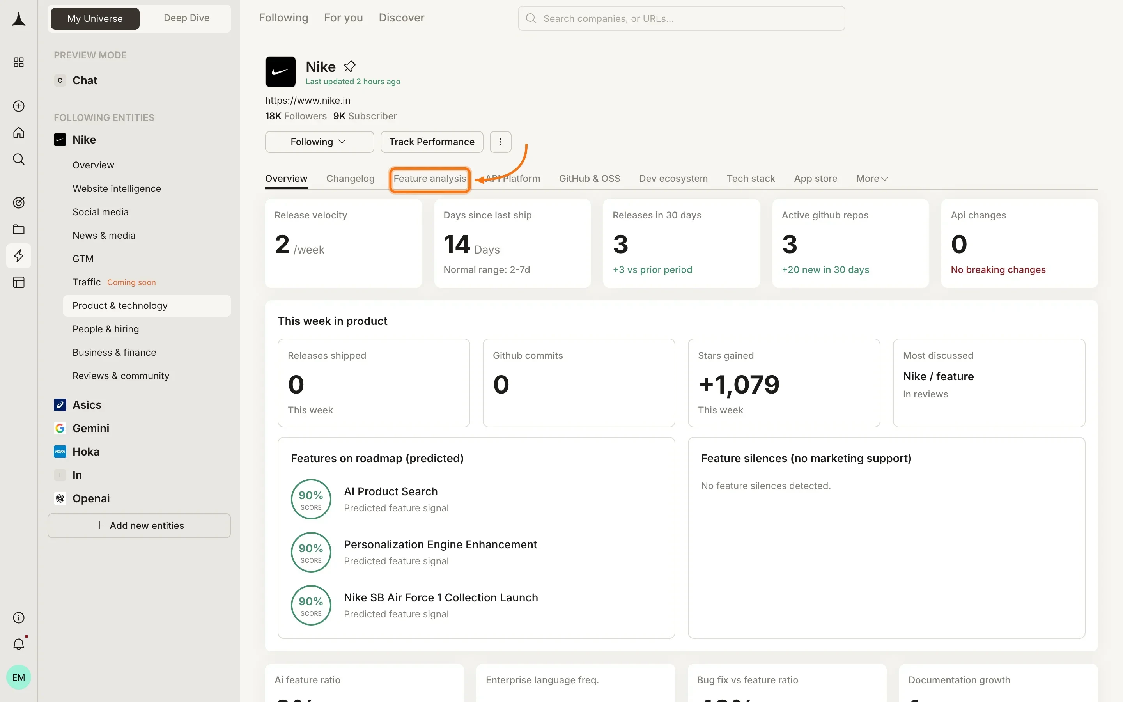The width and height of the screenshot is (1123, 702).
Task: Select the lightning bolt icon in left rail
Action: pos(19,256)
